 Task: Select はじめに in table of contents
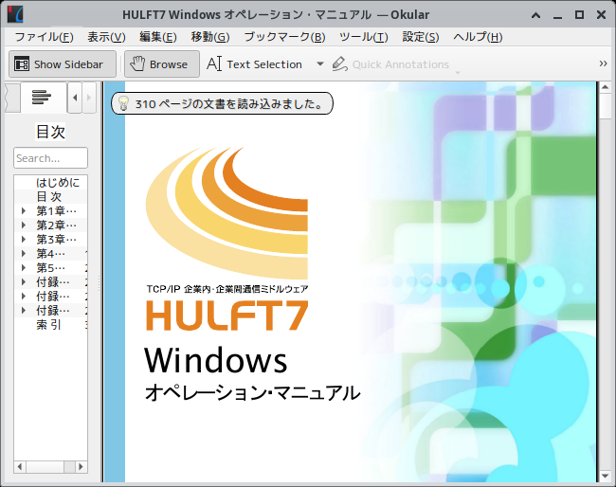[58, 183]
